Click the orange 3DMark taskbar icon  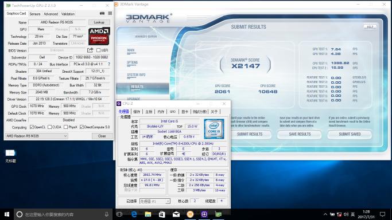coord(190,214)
